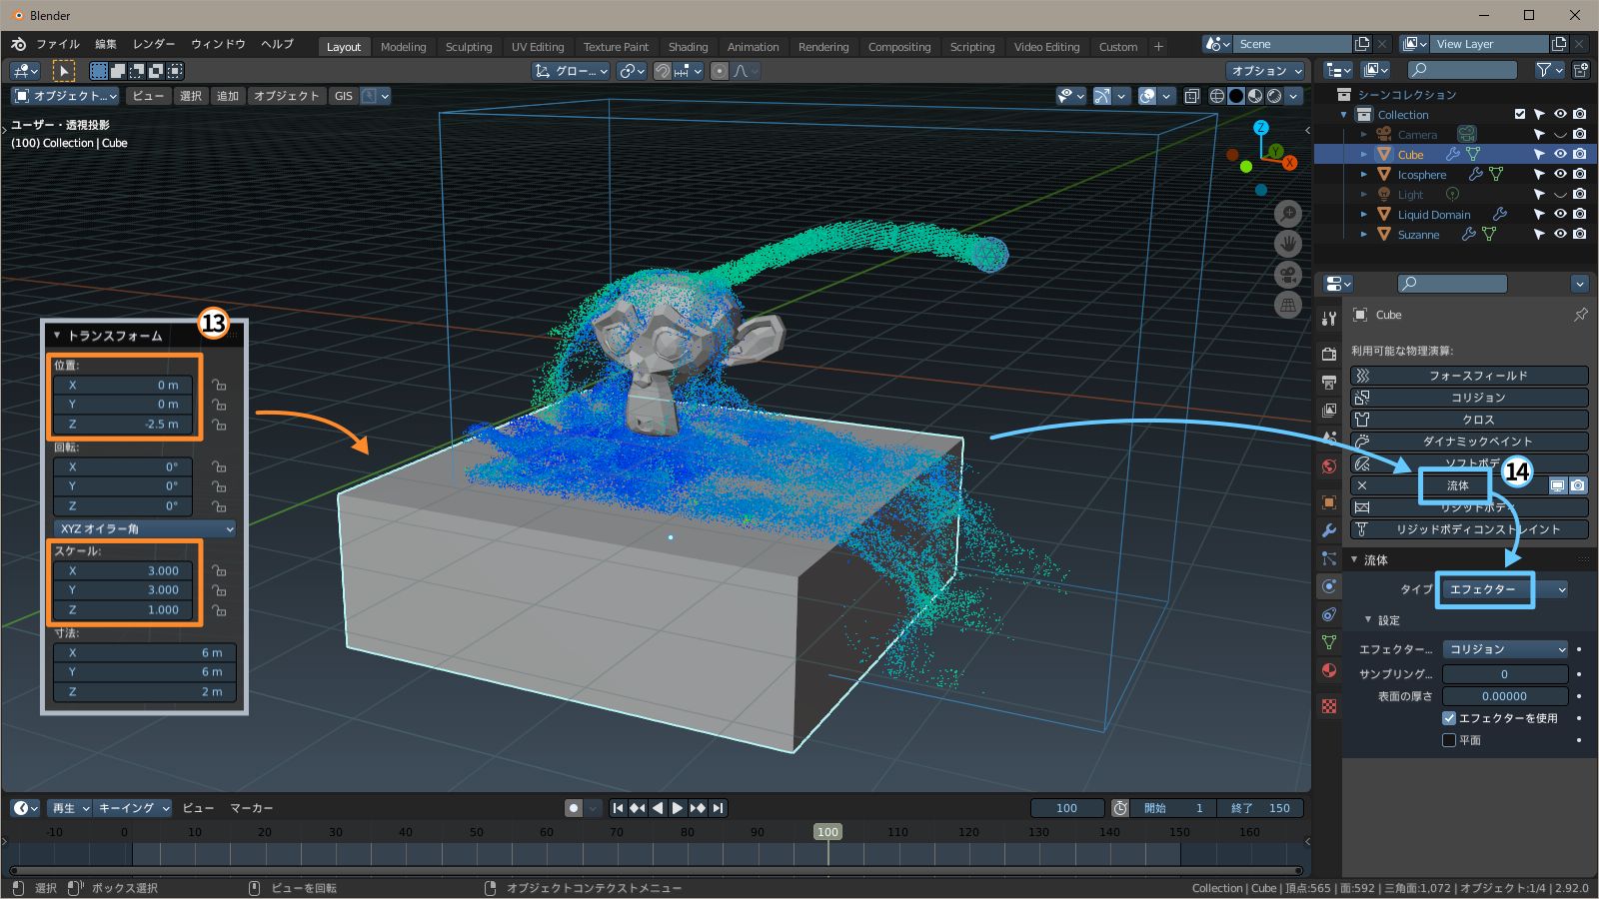The width and height of the screenshot is (1599, 899).
Task: Add a new collection in the outliner
Action: pyautogui.click(x=1580, y=70)
